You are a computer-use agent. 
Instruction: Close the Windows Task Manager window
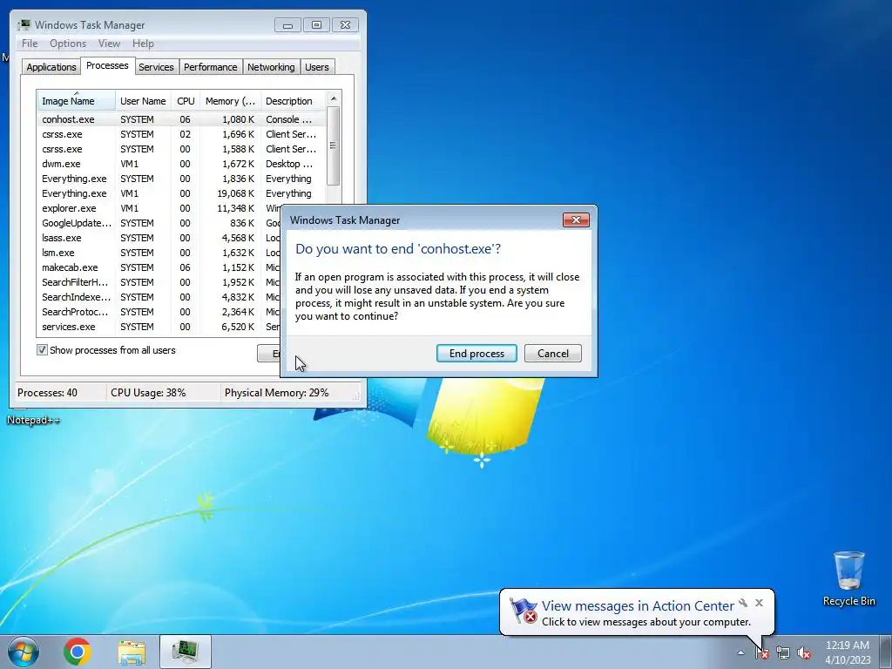[345, 25]
